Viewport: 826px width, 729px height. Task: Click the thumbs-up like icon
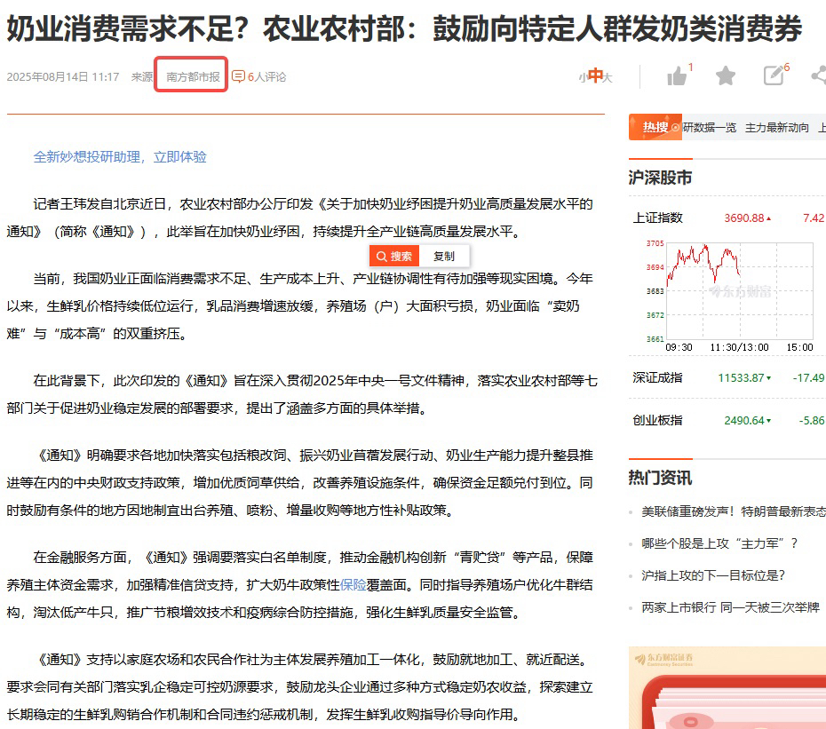point(677,76)
